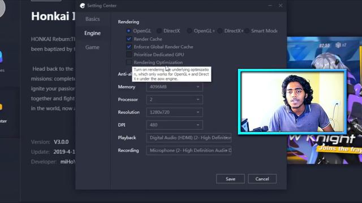Image resolution: width=362 pixels, height=203 pixels.
Task: Open the DPI dropdown showing 480
Action: [x=175, y=125]
